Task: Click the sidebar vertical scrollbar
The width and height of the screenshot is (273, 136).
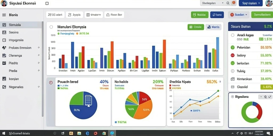Action: tap(42, 69)
